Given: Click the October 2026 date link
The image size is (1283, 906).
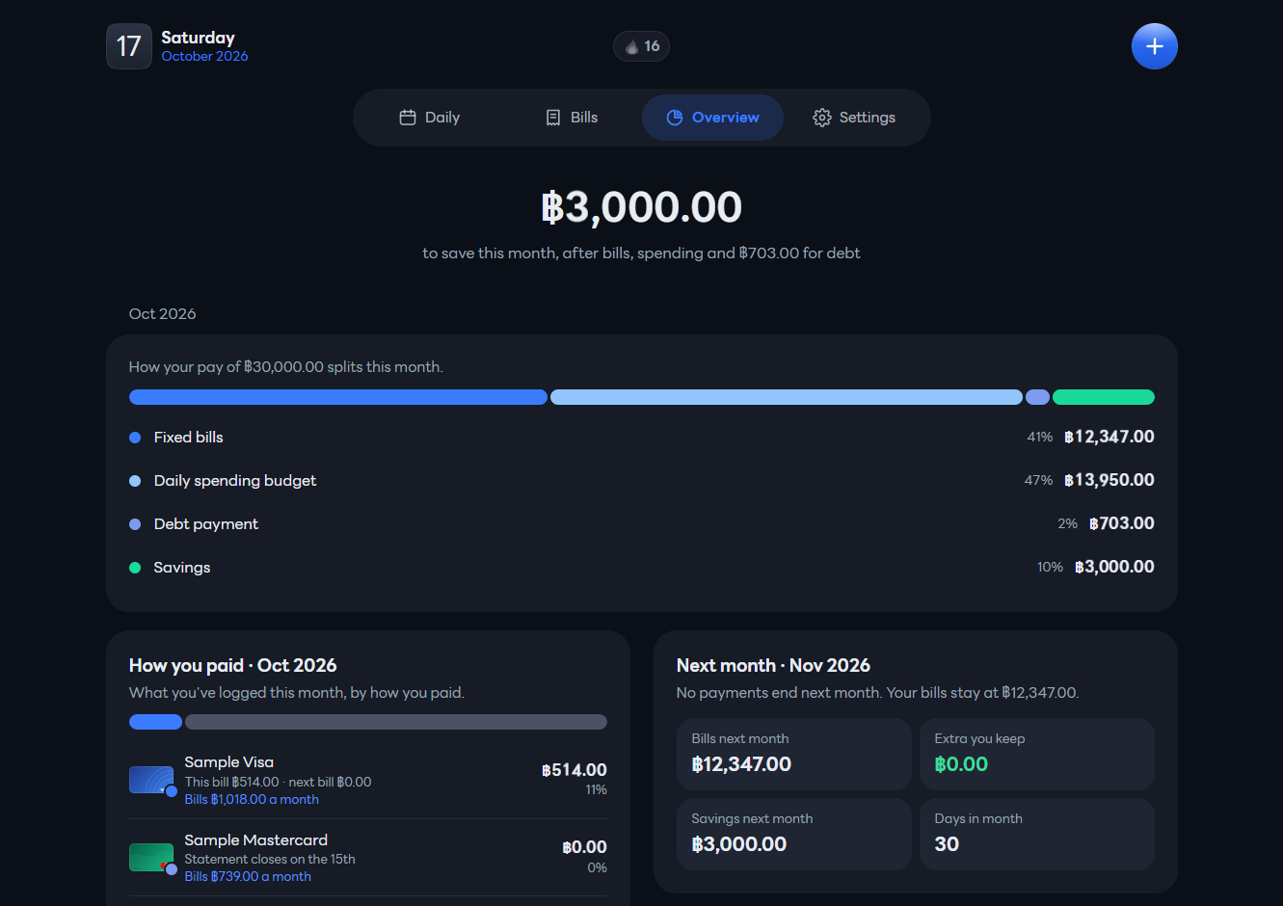Looking at the screenshot, I should point(204,57).
